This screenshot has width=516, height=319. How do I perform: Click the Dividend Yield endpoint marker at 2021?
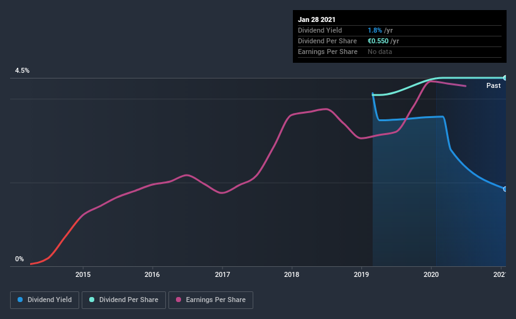coord(505,189)
